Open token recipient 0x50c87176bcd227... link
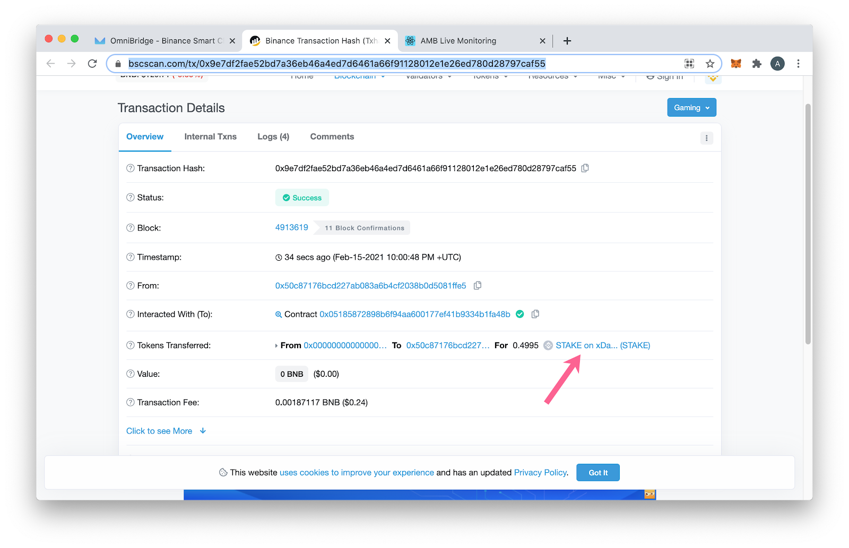The height and width of the screenshot is (548, 849). (448, 345)
